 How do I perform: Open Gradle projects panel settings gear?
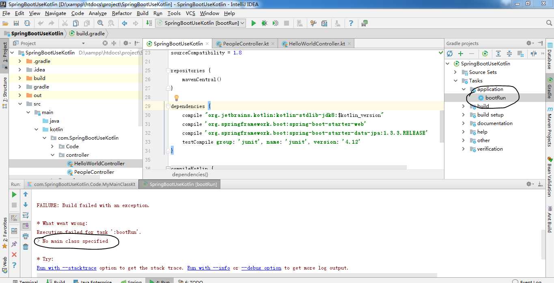click(x=530, y=43)
